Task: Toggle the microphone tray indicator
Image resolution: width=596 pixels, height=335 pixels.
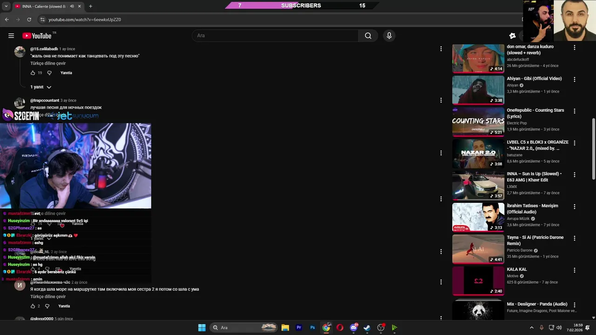Action: coord(542,328)
